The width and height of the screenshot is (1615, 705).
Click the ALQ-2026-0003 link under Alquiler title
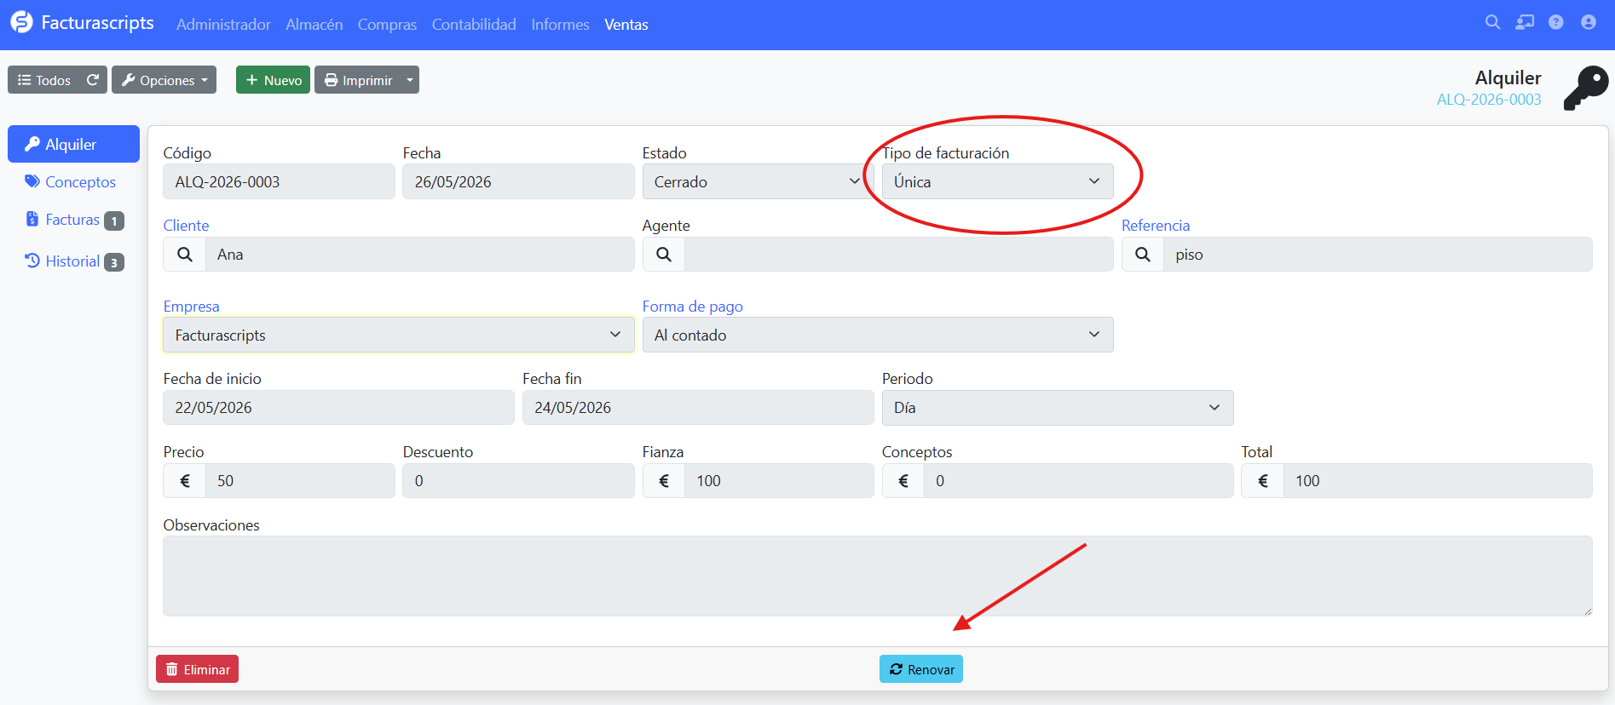point(1489,100)
